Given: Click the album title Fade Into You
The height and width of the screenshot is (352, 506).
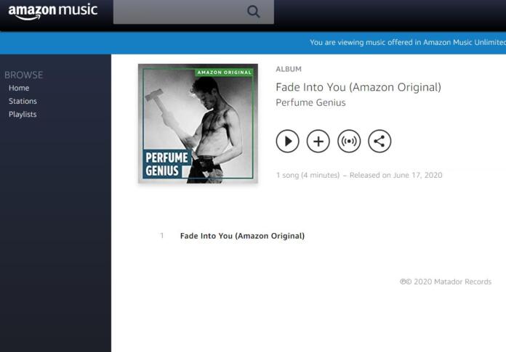Looking at the screenshot, I should pyautogui.click(x=358, y=87).
